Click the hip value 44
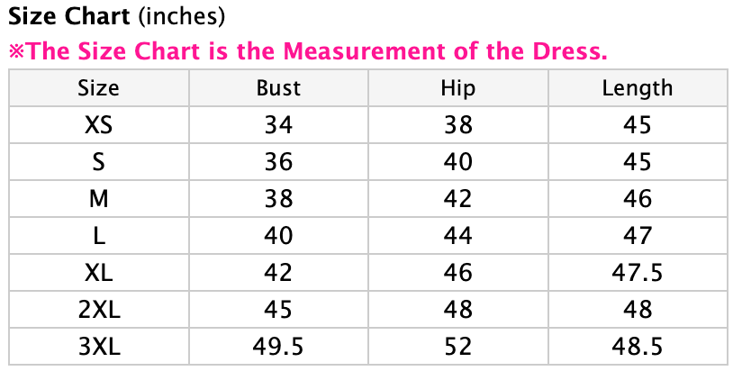 [x=457, y=236]
